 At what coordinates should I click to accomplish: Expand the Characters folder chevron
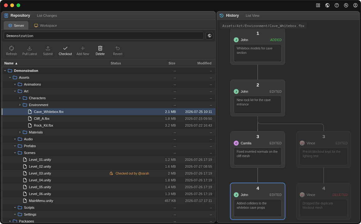(x=20, y=98)
